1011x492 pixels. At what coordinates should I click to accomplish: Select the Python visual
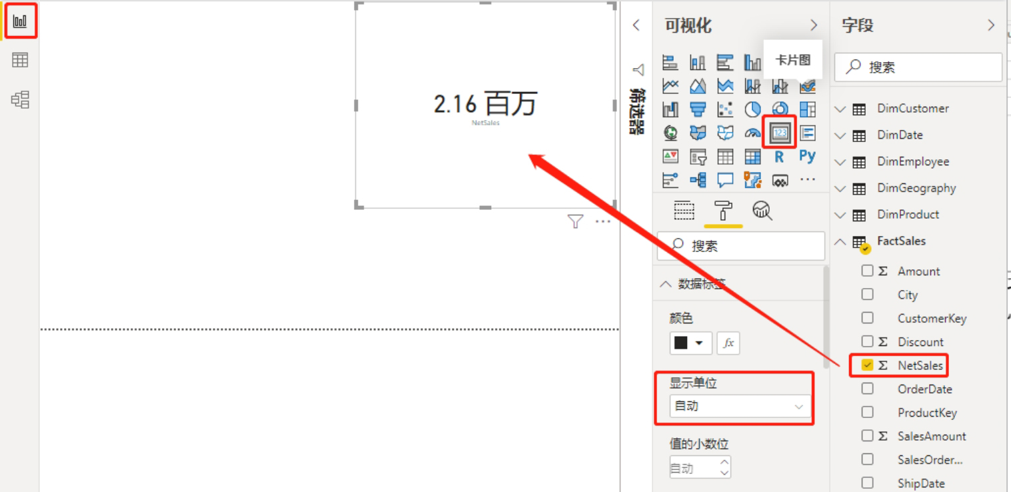[807, 156]
